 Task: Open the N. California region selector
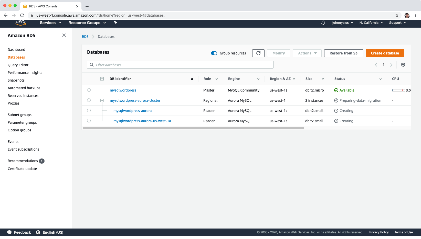[x=371, y=23]
